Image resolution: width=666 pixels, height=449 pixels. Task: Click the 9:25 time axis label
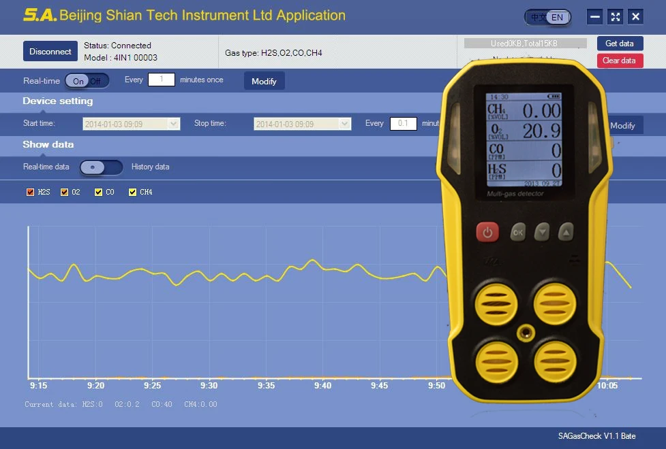(x=152, y=386)
